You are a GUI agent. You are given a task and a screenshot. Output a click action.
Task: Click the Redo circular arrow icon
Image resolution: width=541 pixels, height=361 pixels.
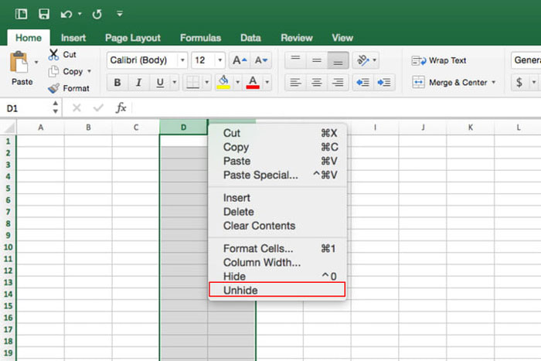click(x=97, y=14)
